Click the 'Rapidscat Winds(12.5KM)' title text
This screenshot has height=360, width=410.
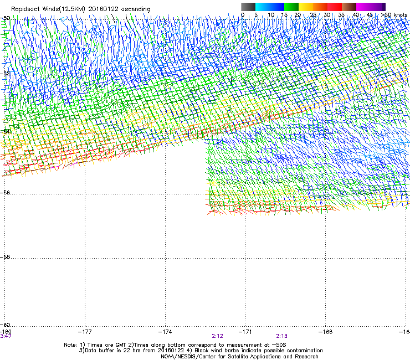pos(48,9)
